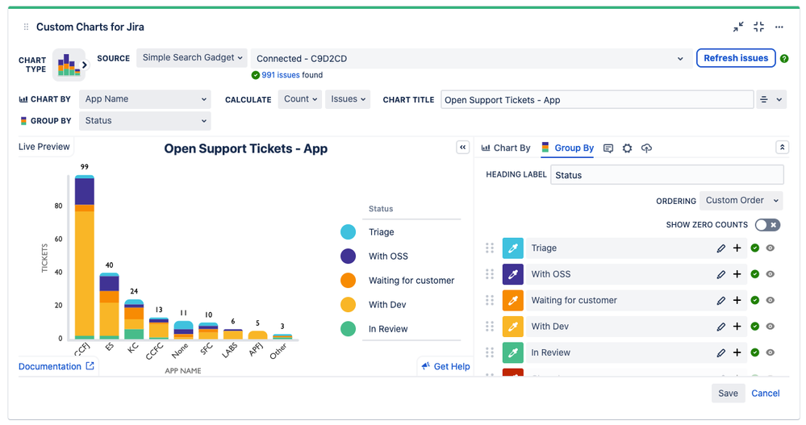806x425 pixels.
Task: Hide the Triage segment with eye icon
Action: tap(770, 248)
